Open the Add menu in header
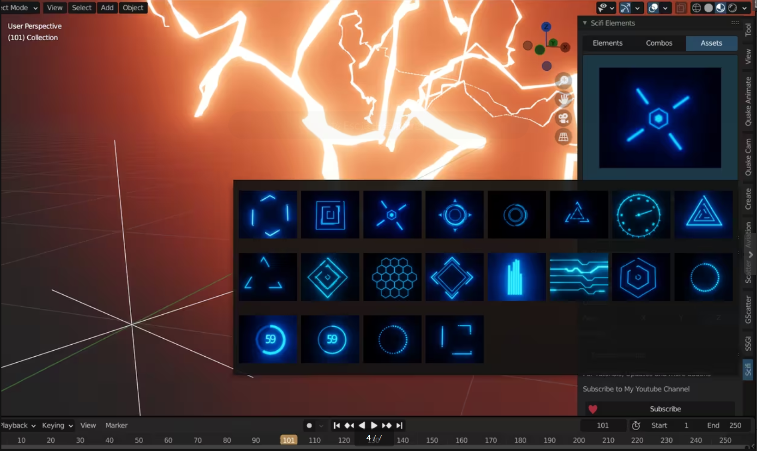The image size is (757, 451). point(107,8)
